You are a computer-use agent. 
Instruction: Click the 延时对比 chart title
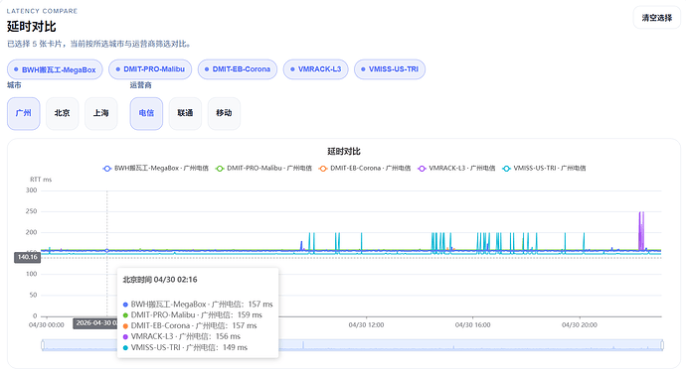click(344, 152)
